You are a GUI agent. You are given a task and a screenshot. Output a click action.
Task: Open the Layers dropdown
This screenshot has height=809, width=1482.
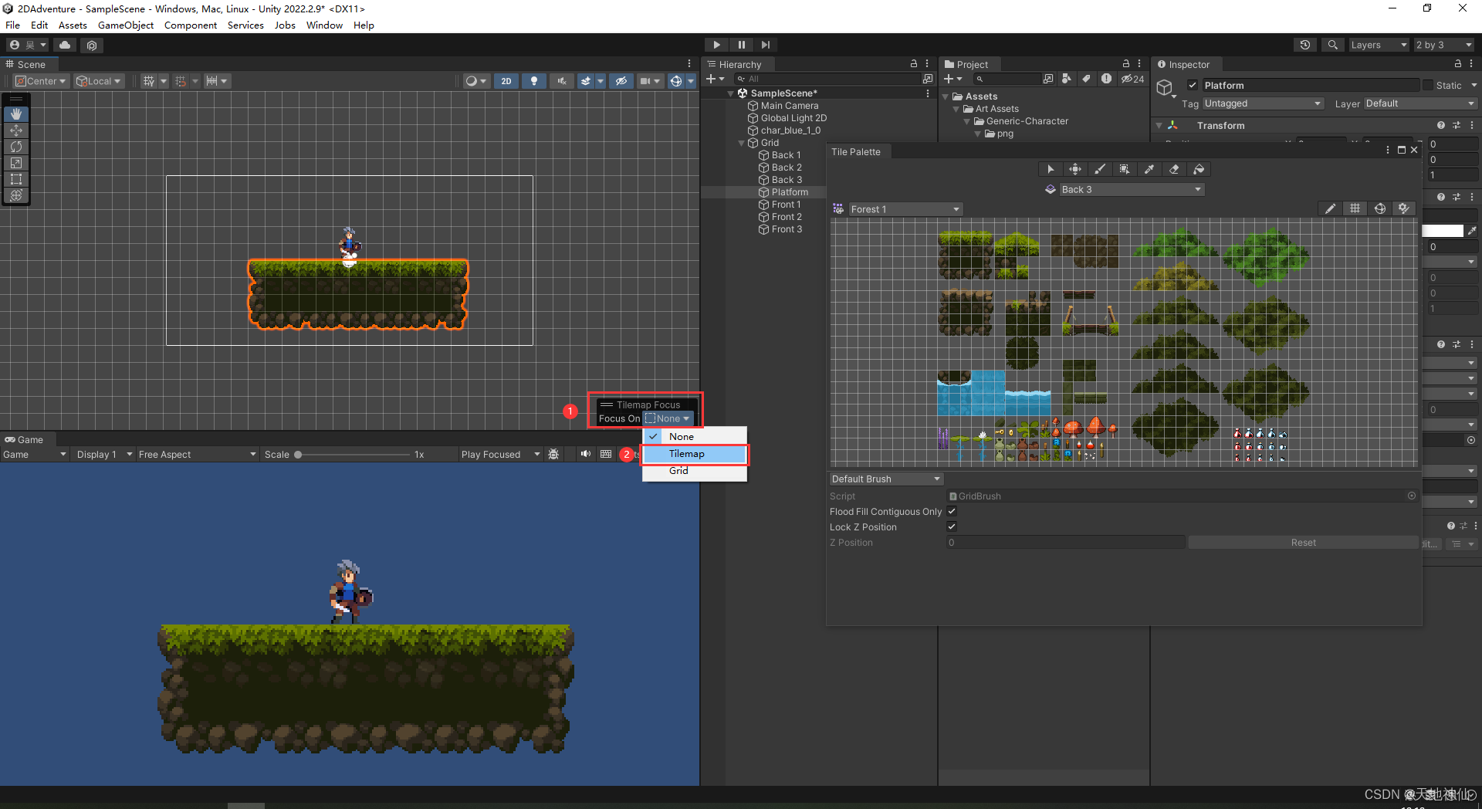tap(1379, 45)
